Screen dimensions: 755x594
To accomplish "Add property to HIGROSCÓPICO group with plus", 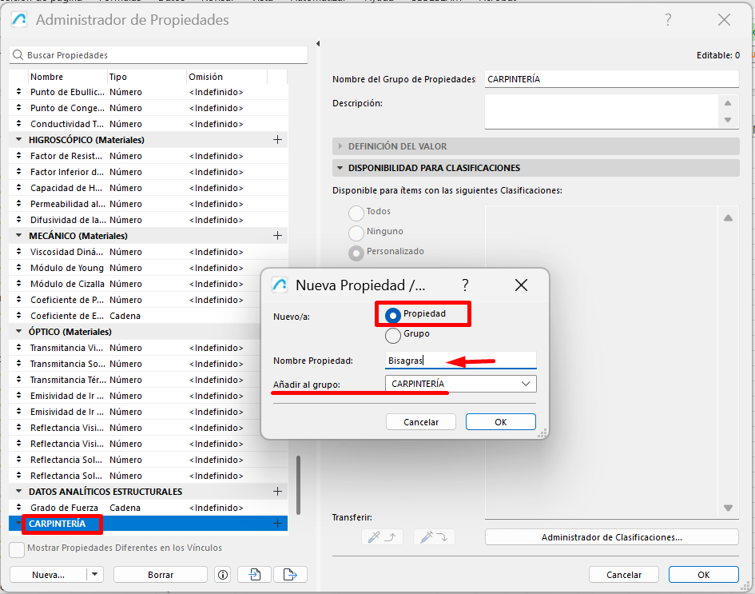I will click(278, 140).
